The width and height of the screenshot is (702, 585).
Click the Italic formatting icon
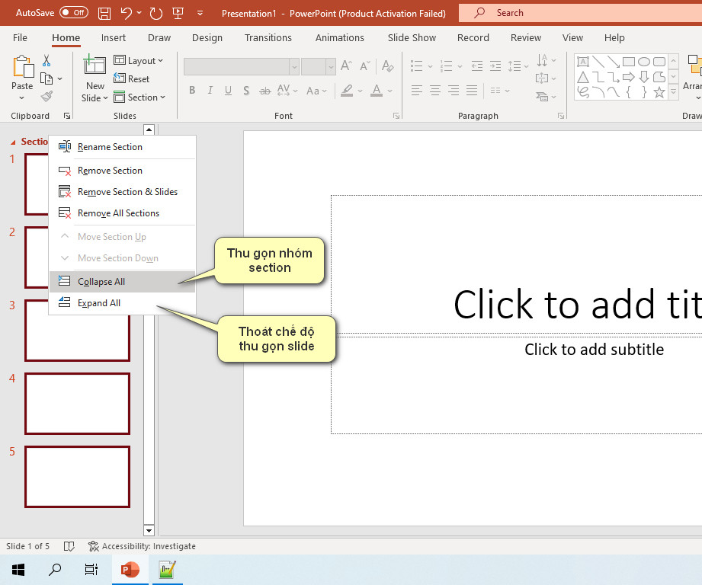click(210, 91)
